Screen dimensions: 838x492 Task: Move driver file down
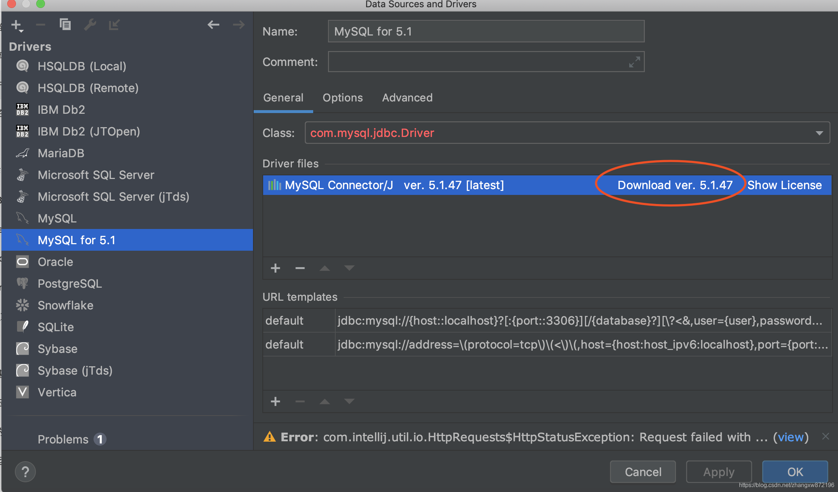(349, 268)
